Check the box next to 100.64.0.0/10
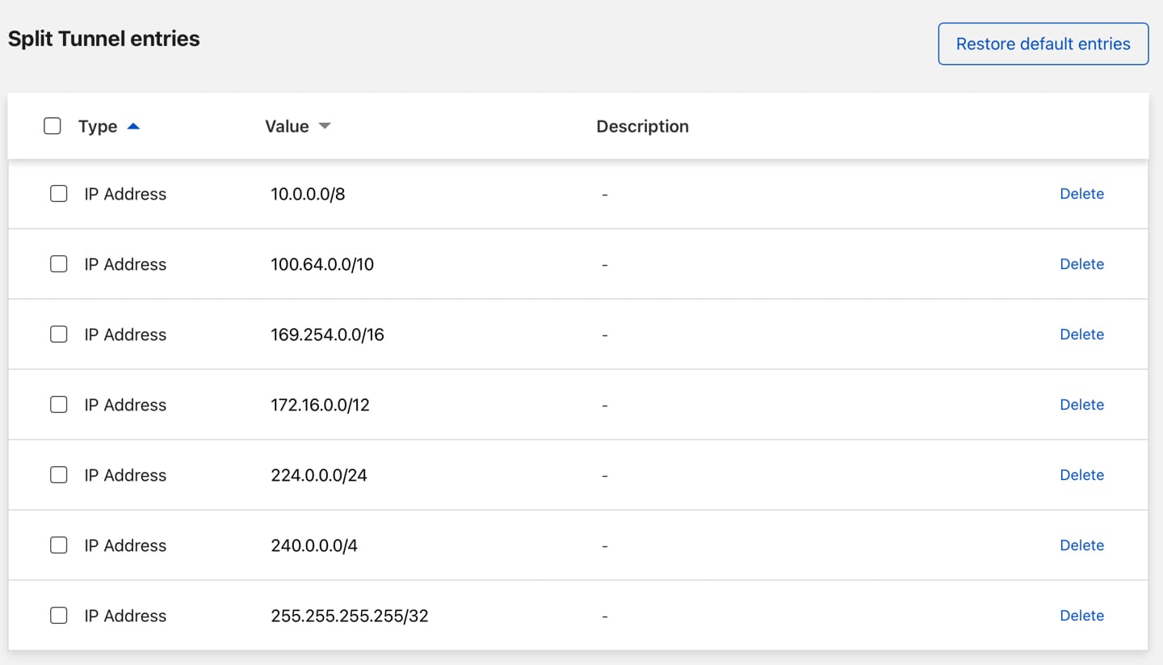Screen dimensions: 1163x665 pos(58,263)
